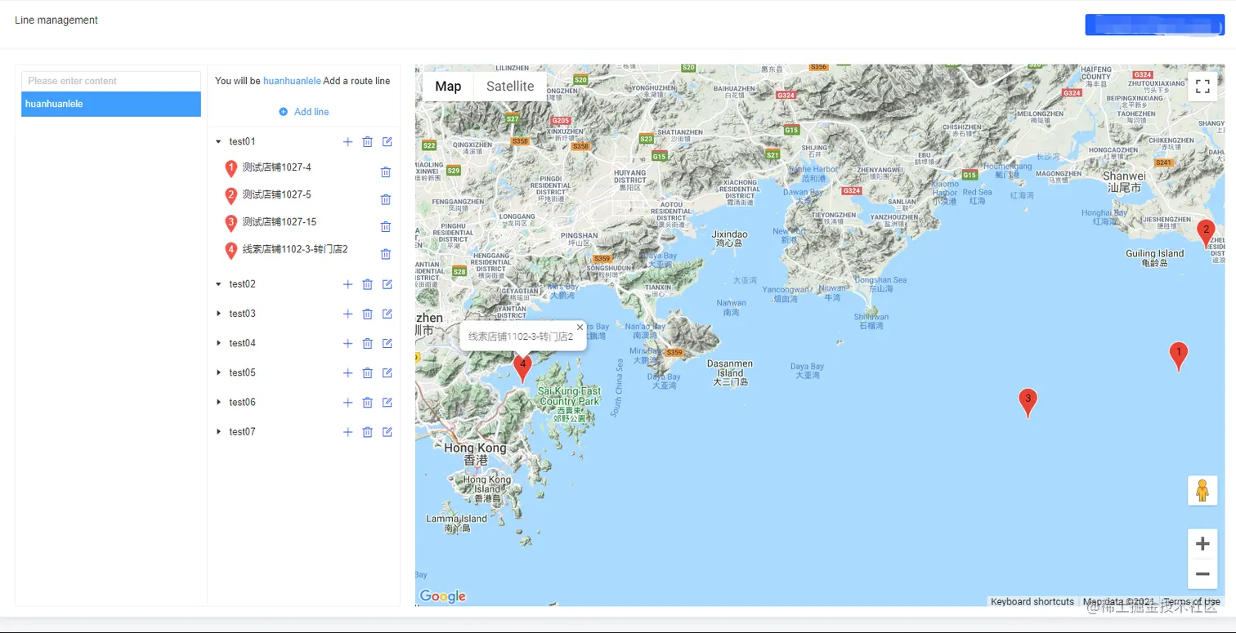Expand the test05 tree node

click(218, 372)
